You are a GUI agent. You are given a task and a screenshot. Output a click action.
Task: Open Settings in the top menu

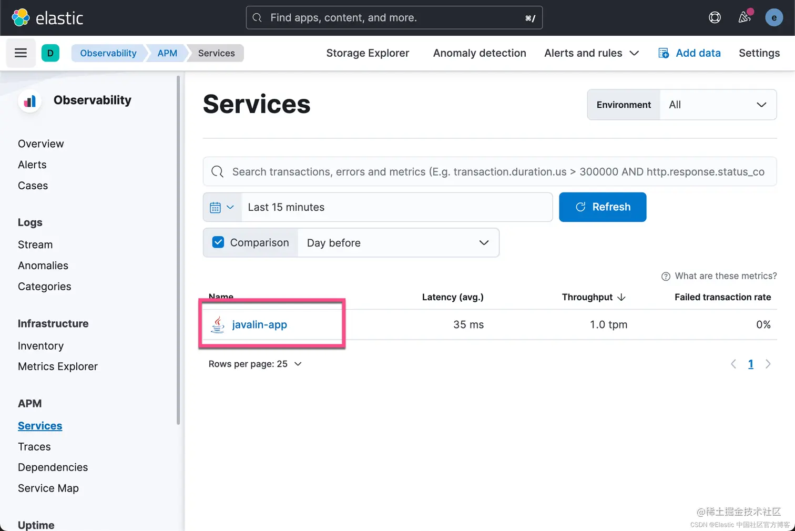point(759,53)
